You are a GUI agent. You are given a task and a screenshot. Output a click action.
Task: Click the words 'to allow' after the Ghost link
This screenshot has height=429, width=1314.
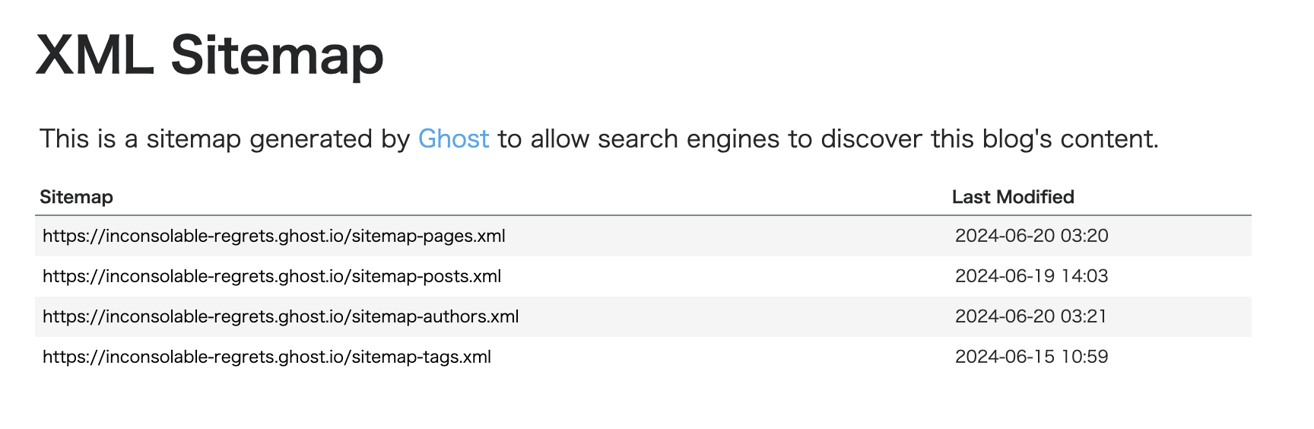point(544,139)
